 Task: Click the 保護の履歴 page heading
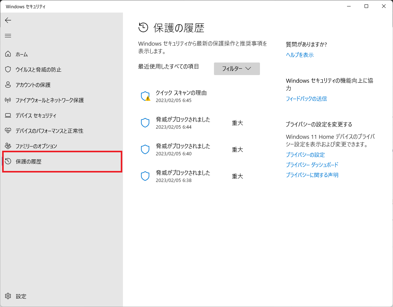click(x=179, y=28)
